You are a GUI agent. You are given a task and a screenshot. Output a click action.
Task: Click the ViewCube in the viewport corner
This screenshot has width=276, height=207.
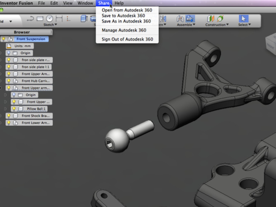tap(271, 44)
